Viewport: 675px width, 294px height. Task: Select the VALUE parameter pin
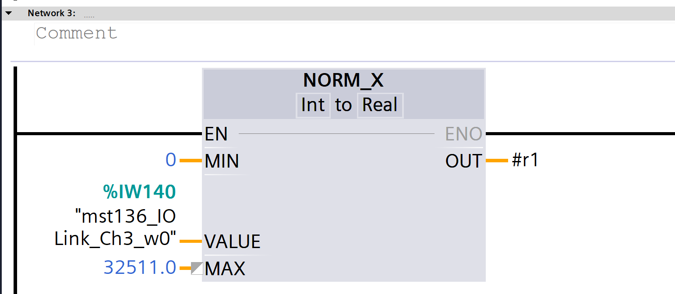232,241
